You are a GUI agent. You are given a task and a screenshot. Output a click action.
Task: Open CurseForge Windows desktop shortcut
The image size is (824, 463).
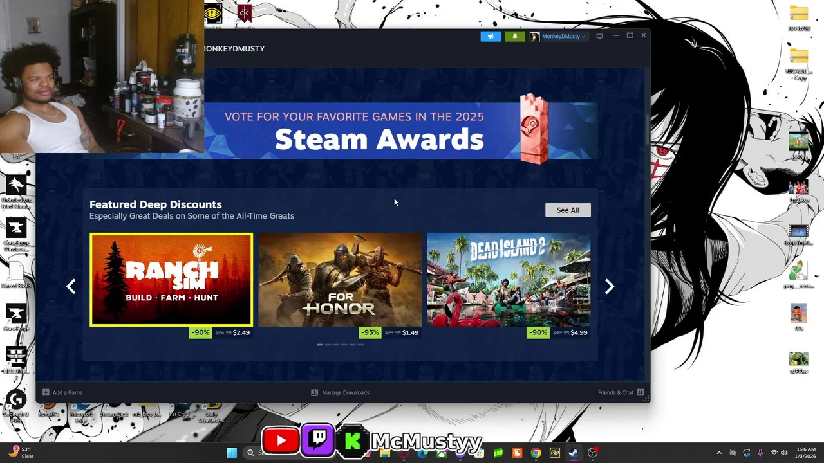(x=16, y=234)
